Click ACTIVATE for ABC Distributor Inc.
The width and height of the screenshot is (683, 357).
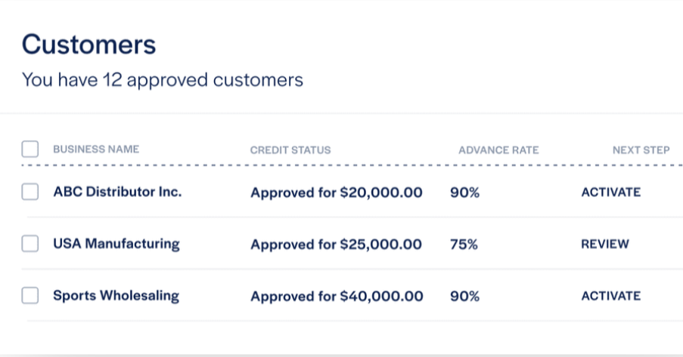coord(610,192)
